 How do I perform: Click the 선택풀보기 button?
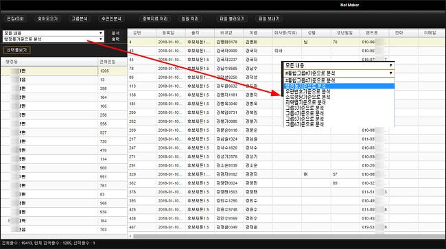click(x=16, y=50)
